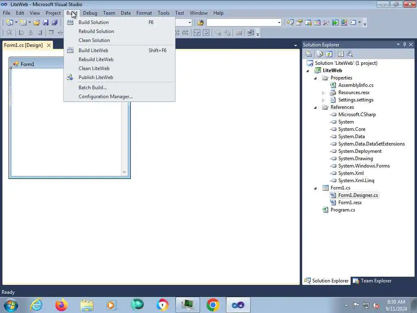Click the Align Lefts layout icon
The image size is (417, 313).
point(22,33)
